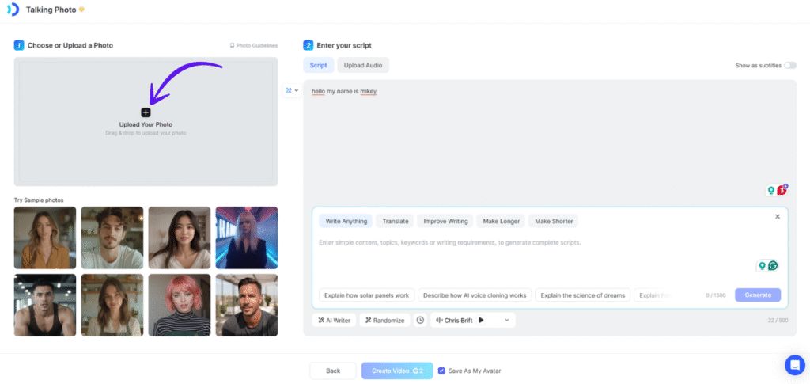This screenshot has width=810, height=384.
Task: Select sample photo of bearded man in white shirt
Action: coord(112,238)
